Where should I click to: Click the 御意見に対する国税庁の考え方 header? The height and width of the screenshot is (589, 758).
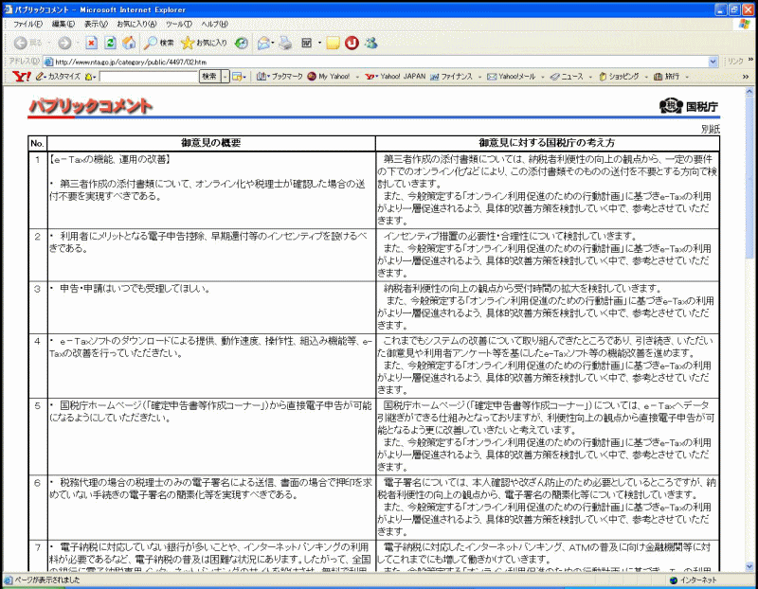[x=547, y=143]
